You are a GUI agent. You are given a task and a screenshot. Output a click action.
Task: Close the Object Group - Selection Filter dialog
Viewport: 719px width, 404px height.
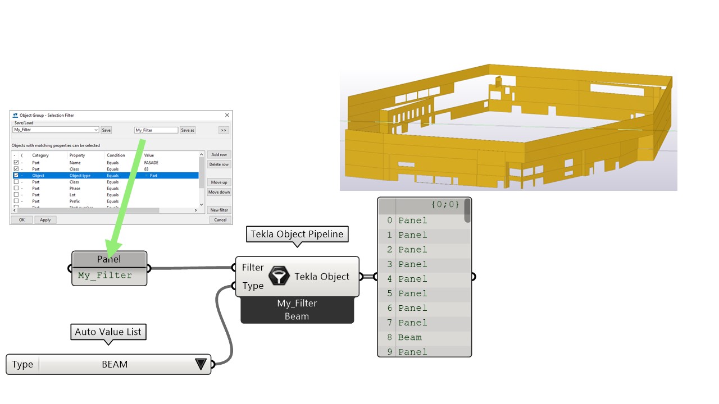click(x=227, y=115)
